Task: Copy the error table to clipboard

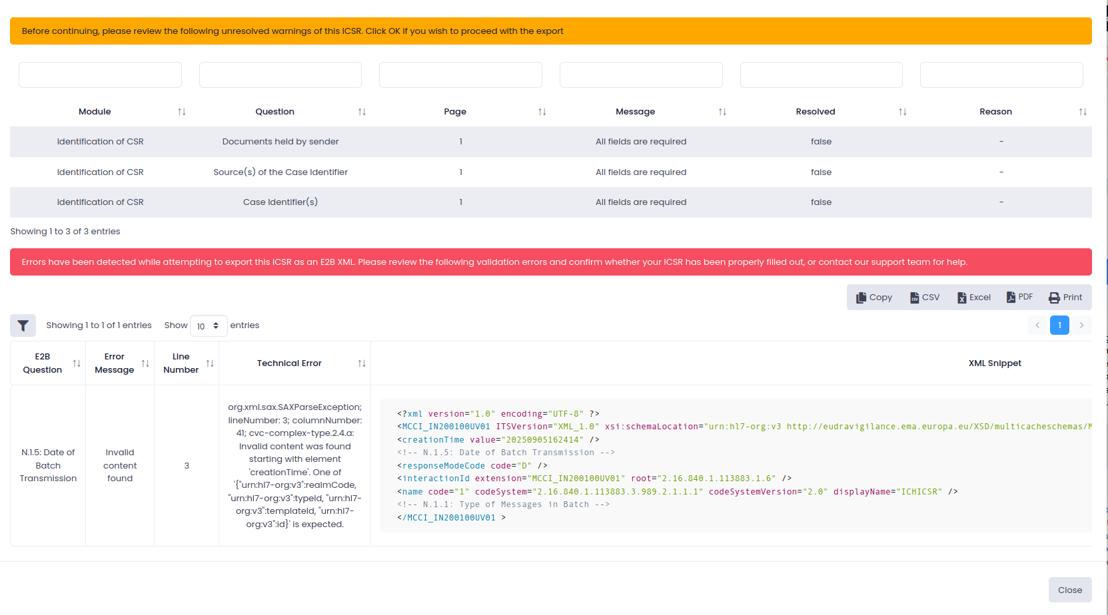Action: [873, 298]
